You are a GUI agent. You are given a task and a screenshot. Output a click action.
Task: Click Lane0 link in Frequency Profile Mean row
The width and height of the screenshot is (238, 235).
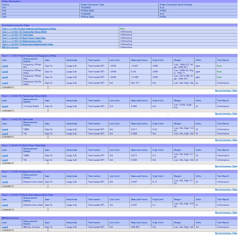pos(5,83)
